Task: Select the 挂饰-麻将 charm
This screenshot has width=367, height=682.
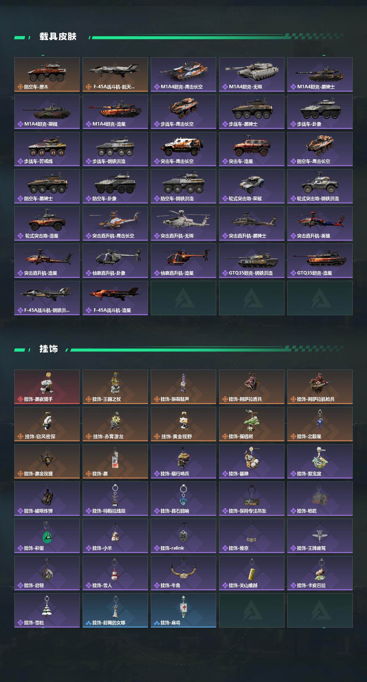Action: pos(183,610)
